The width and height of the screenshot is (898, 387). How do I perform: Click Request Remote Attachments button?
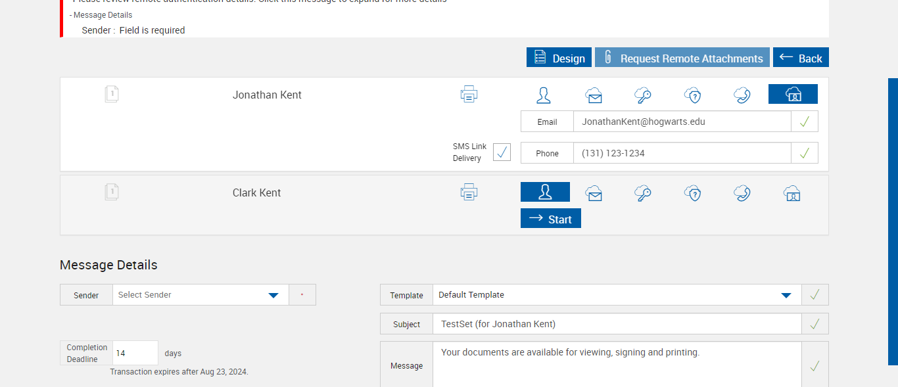pos(682,58)
